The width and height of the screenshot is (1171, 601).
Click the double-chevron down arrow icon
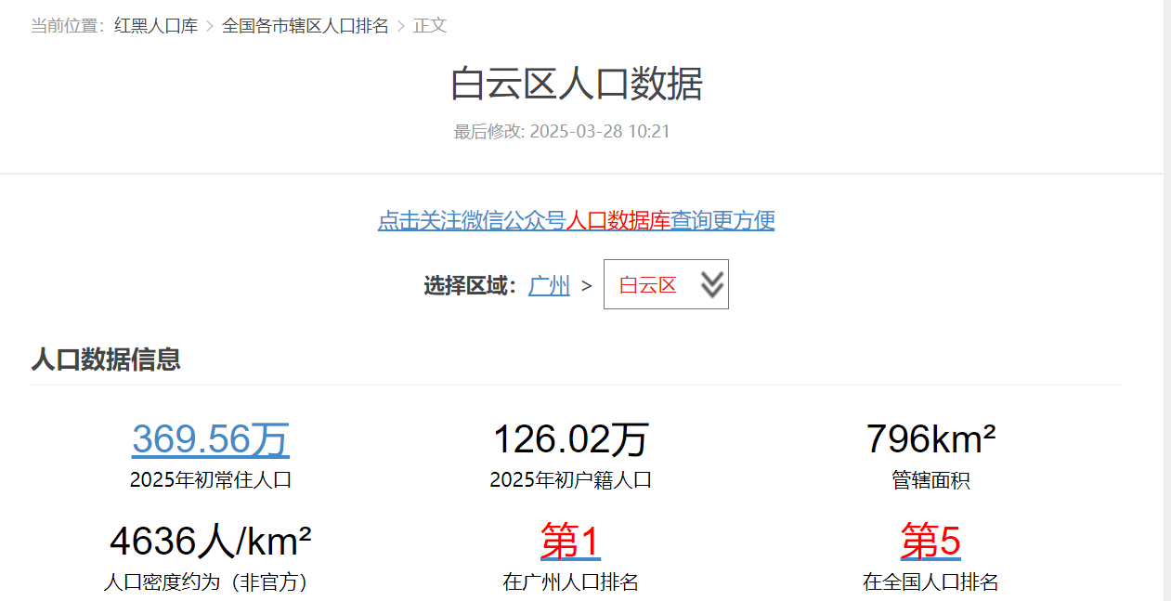(711, 284)
